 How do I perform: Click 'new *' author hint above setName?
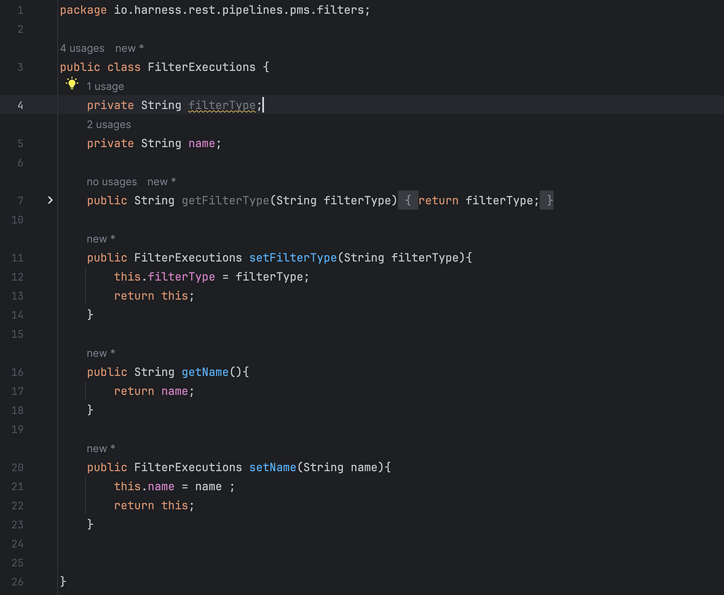(x=101, y=449)
